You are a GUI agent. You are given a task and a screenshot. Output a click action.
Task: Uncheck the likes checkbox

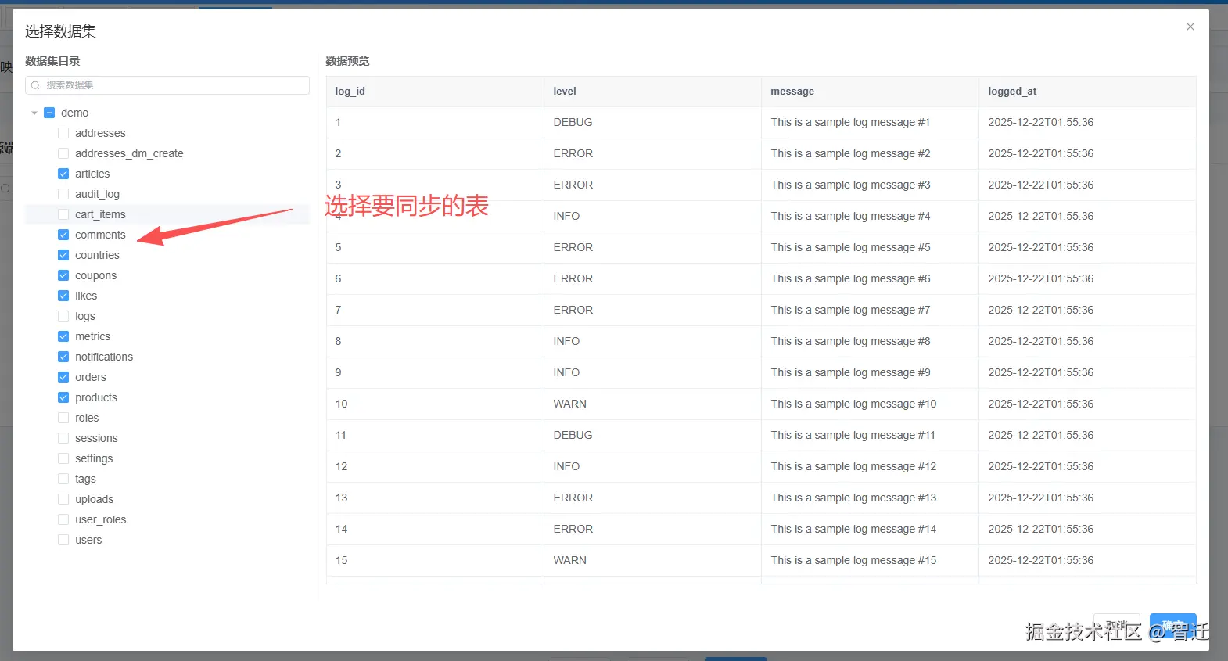click(x=63, y=296)
